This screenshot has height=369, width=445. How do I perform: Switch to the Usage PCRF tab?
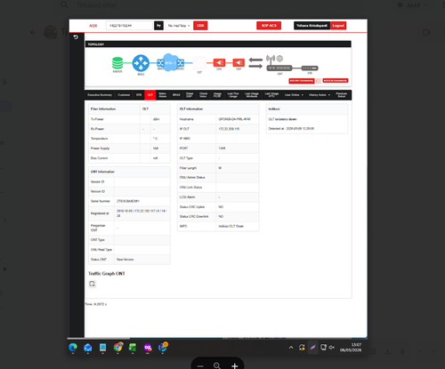(x=217, y=95)
